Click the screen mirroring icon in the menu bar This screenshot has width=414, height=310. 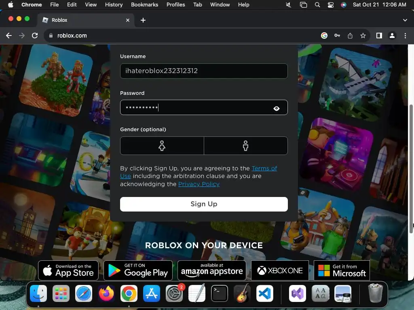tap(303, 5)
